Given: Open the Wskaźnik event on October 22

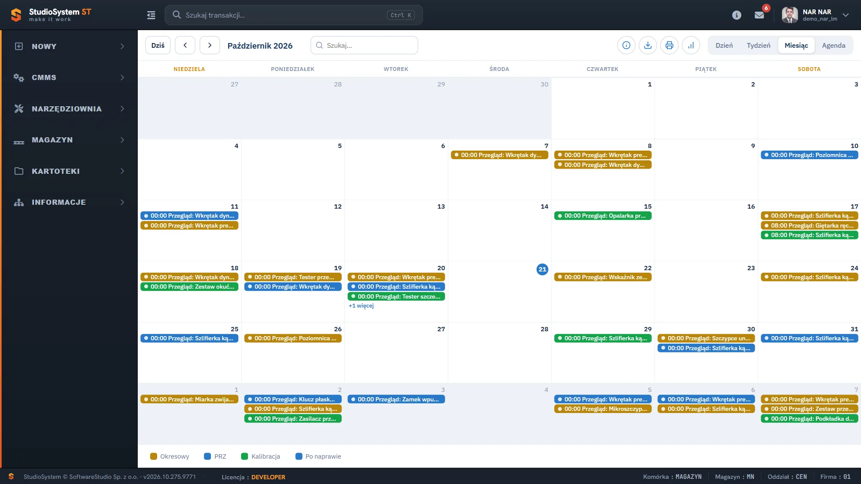Looking at the screenshot, I should click(603, 277).
